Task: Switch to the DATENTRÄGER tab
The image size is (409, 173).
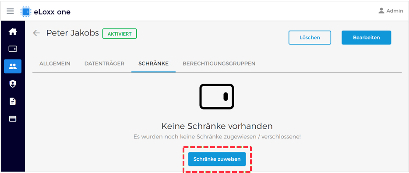Action: coord(104,64)
